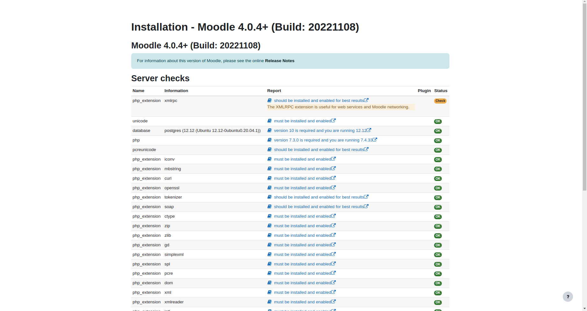Click the external-link icon in the database row

pos(369,130)
